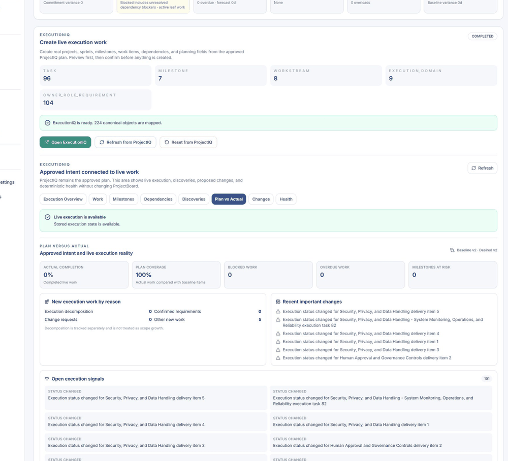Click the MILESTONE 7 stat card

(x=211, y=76)
